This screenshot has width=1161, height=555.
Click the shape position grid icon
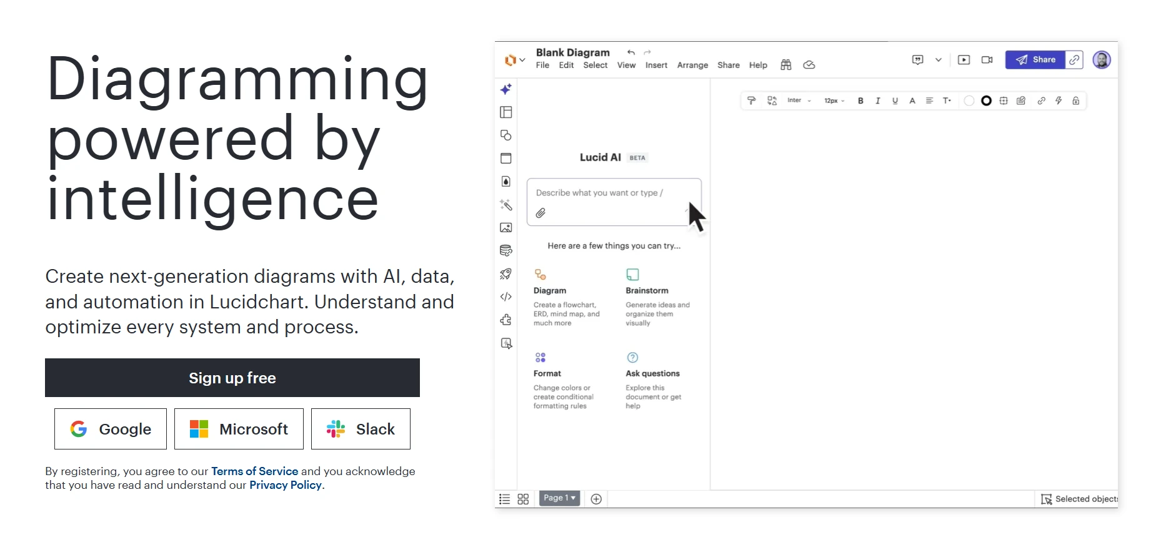[x=1004, y=101]
